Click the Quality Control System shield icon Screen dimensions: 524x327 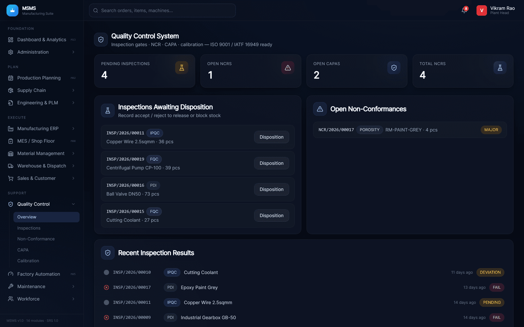click(x=101, y=40)
